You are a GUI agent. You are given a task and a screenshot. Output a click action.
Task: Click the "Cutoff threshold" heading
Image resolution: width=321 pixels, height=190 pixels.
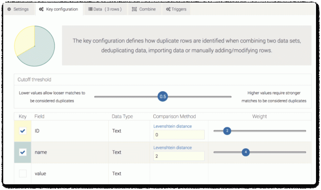34,79
